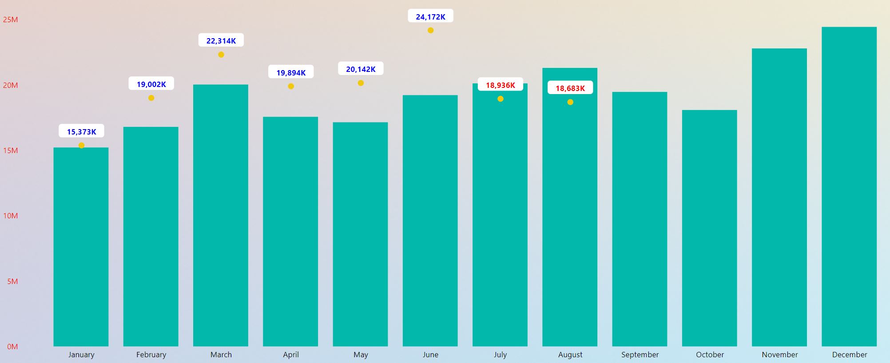
Task: Select the "September" axis label text
Action: point(640,355)
